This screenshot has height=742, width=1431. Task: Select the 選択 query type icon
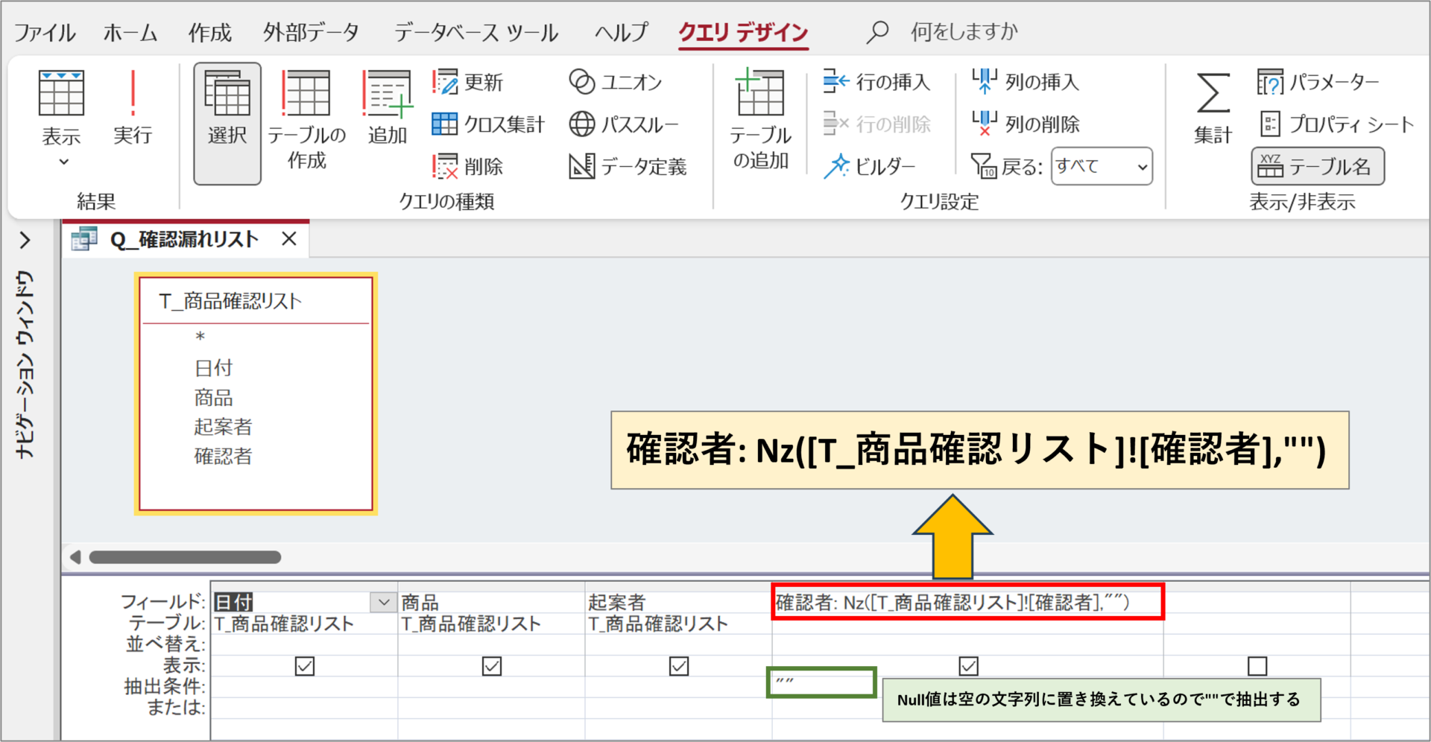pos(227,123)
